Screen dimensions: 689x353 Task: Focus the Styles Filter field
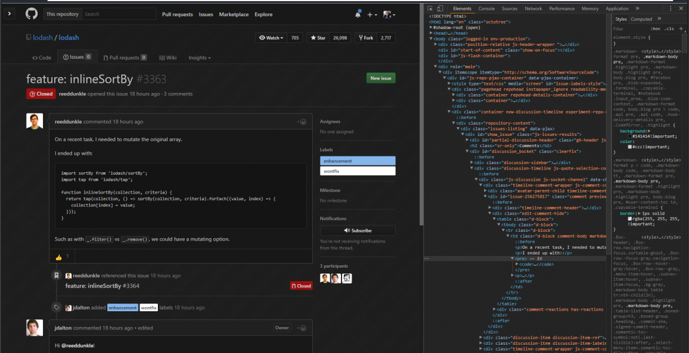coord(631,29)
